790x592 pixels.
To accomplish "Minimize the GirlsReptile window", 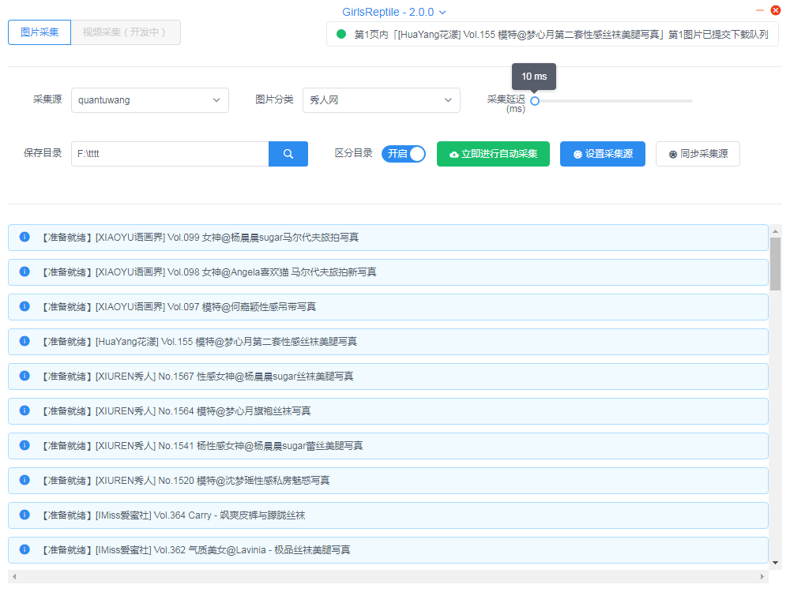I will pyautogui.click(x=760, y=10).
